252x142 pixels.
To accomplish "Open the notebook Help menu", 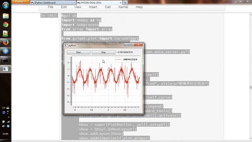I will pyautogui.click(x=139, y=7).
